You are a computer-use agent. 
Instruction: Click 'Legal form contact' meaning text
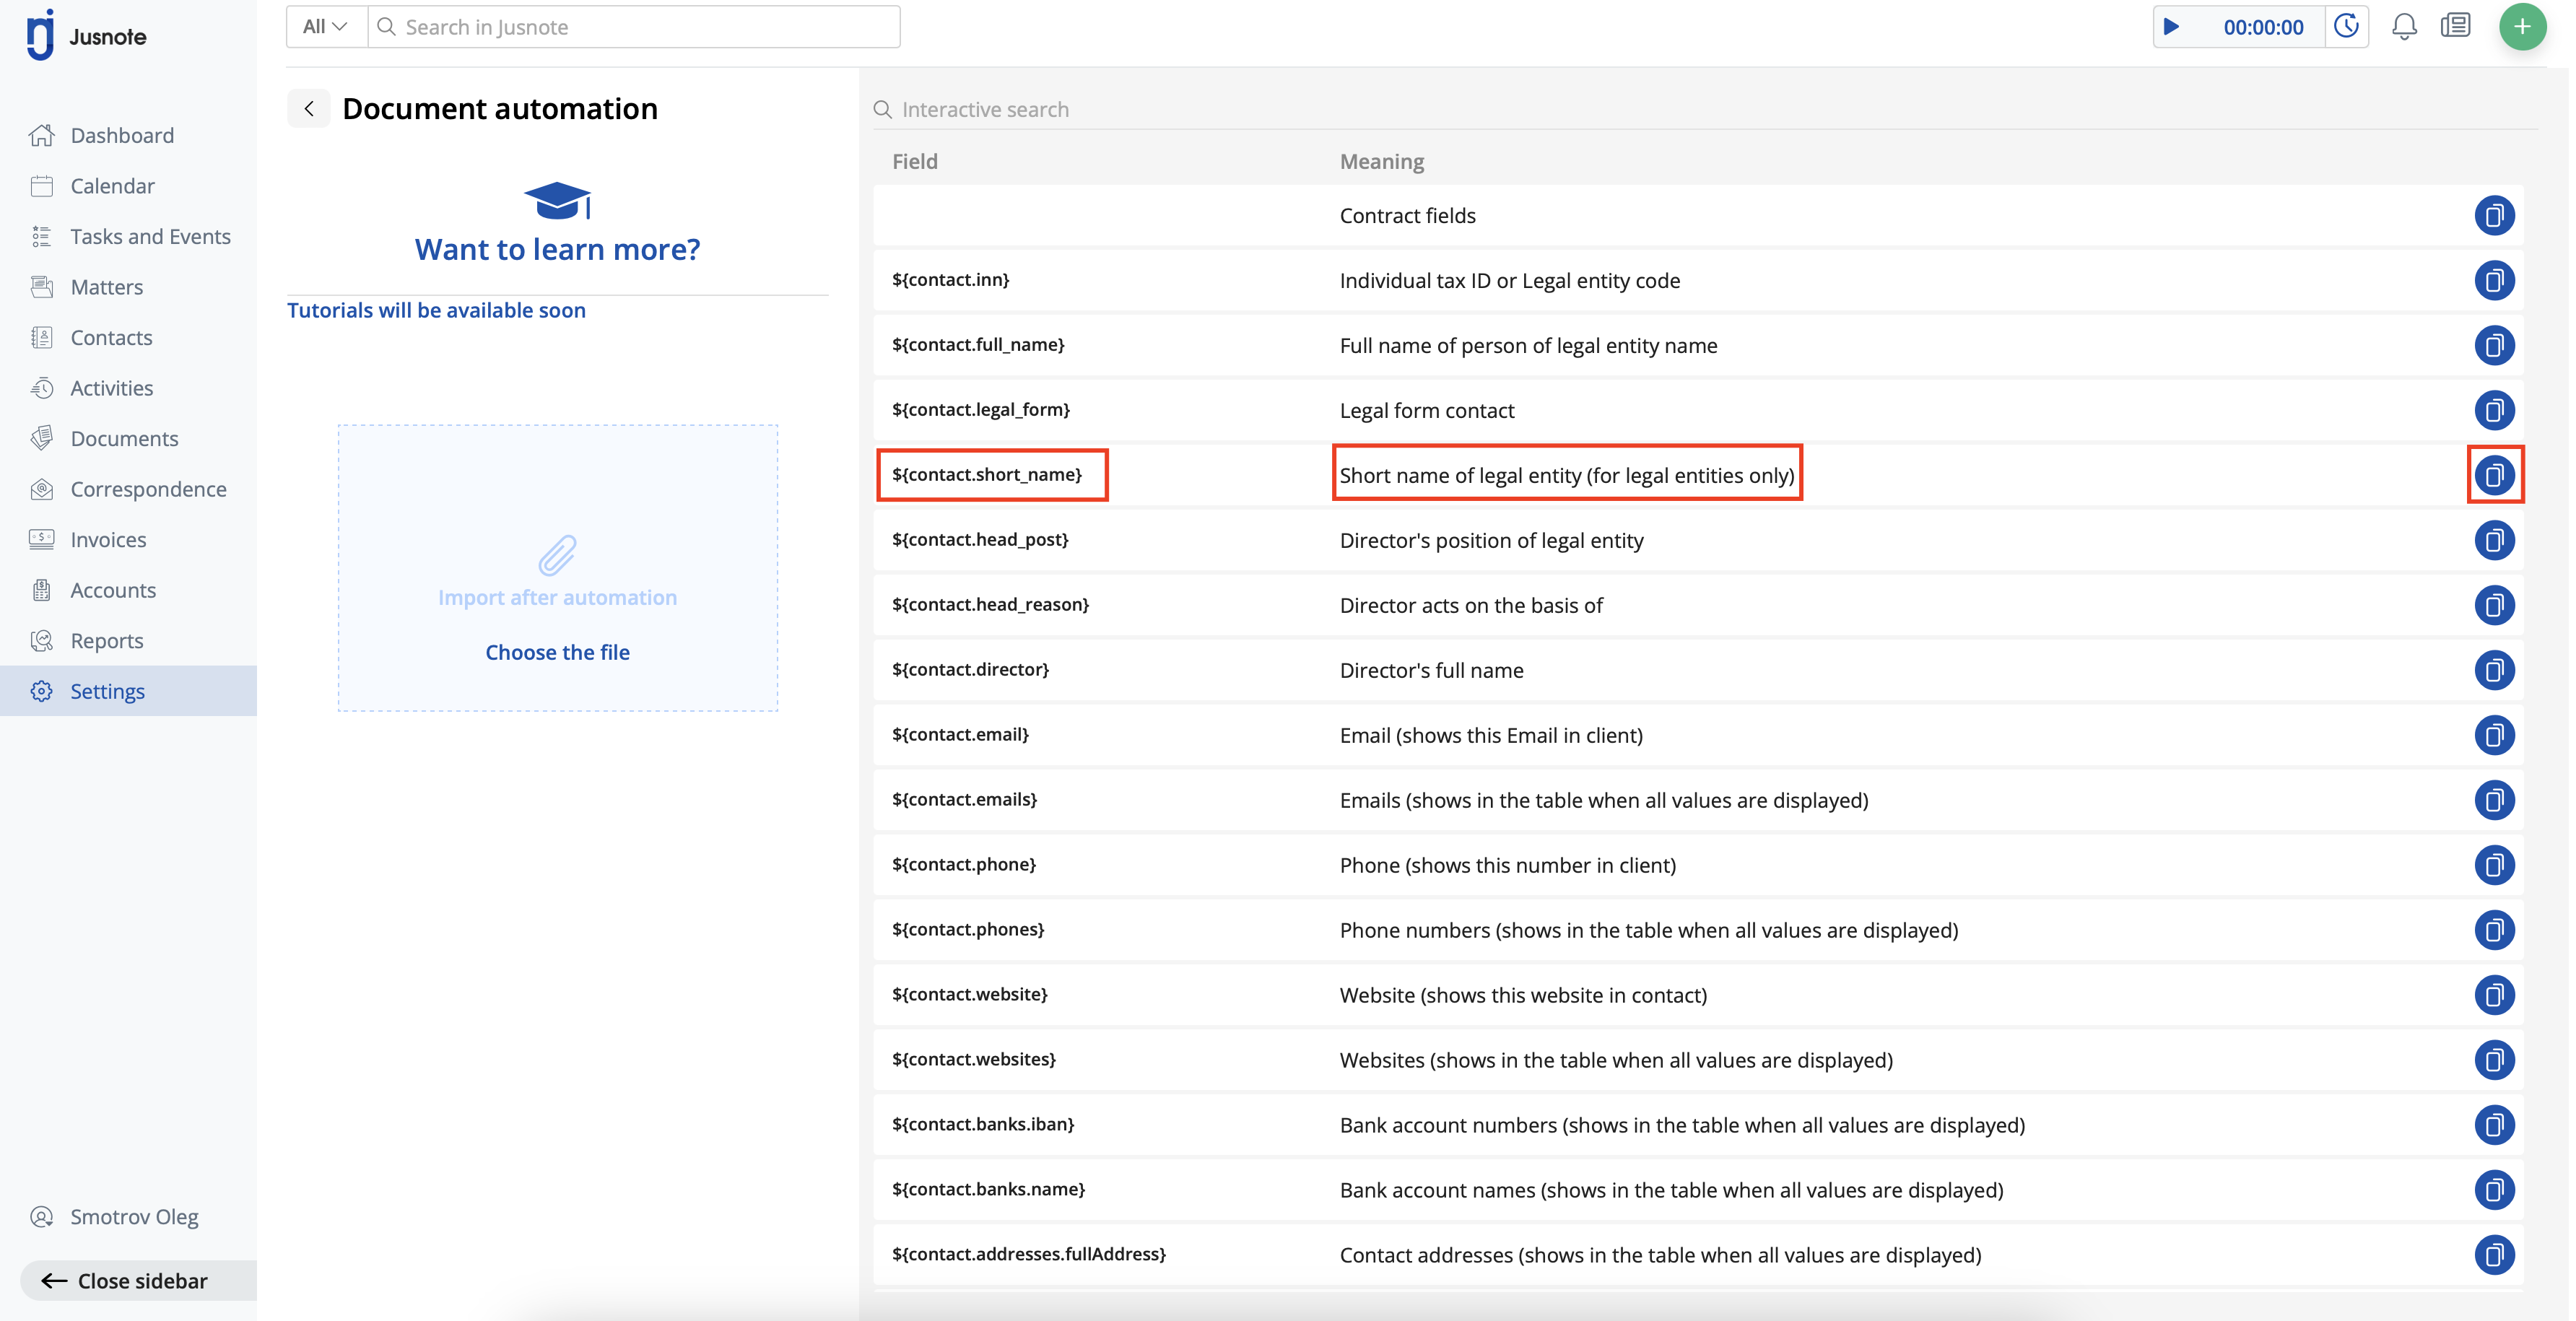(x=1426, y=410)
